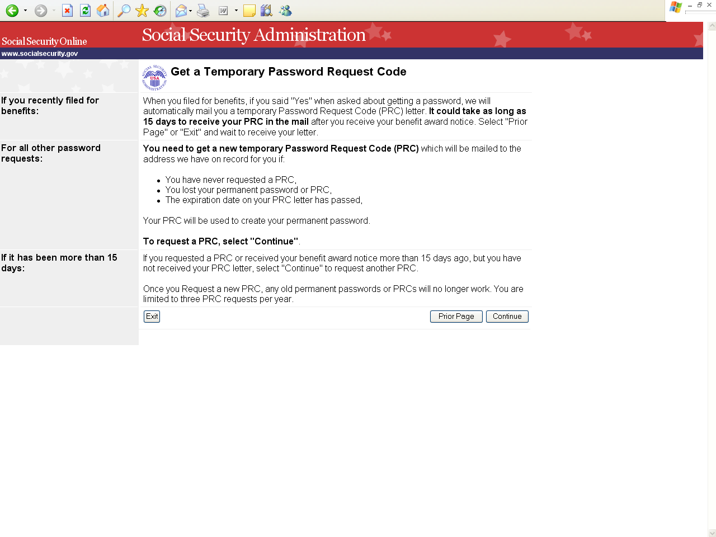This screenshot has height=537, width=716.
Task: Click the 'Get a Temporary Password Request Code' heading
Action: point(289,72)
